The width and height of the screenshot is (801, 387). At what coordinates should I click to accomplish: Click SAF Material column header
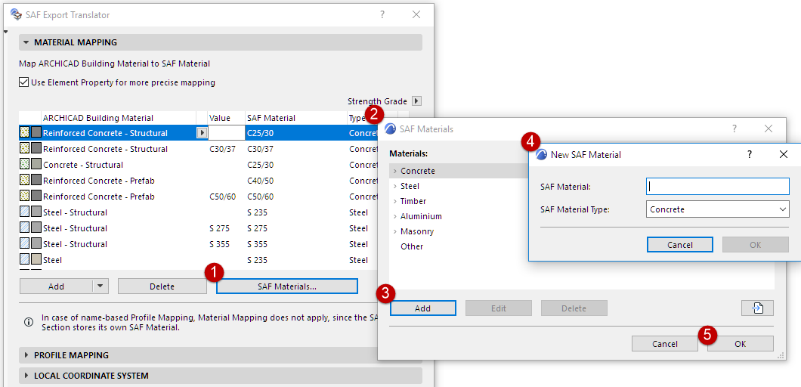(x=271, y=118)
